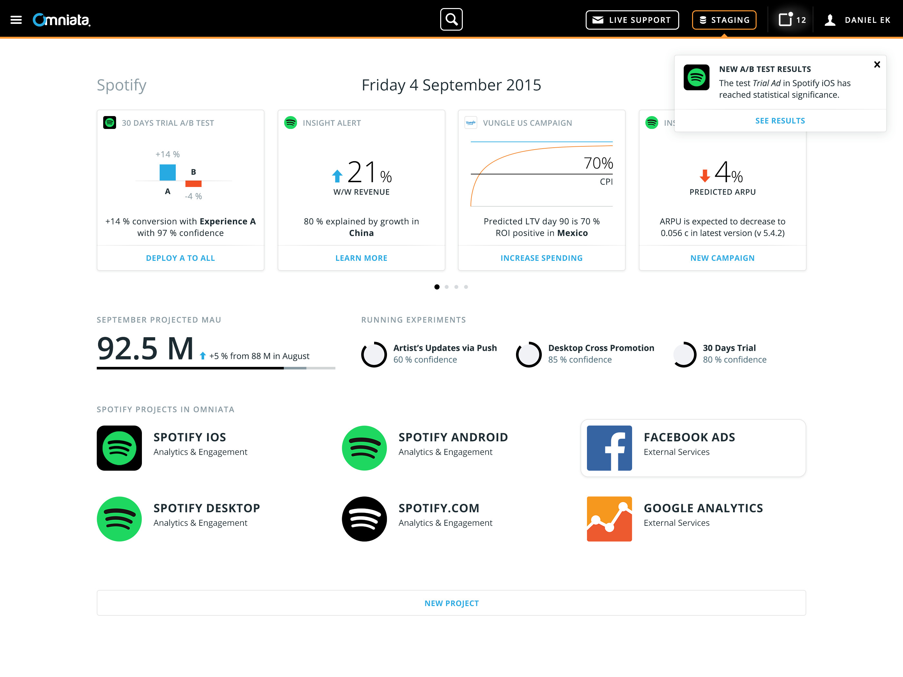903x677 pixels.
Task: Select fourth carousel page dot
Action: (466, 287)
